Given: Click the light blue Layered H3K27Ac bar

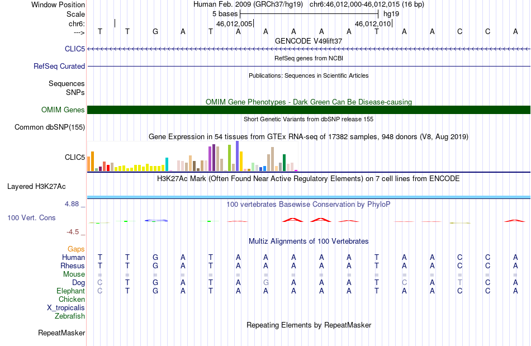Looking at the screenshot, I should [x=309, y=197].
